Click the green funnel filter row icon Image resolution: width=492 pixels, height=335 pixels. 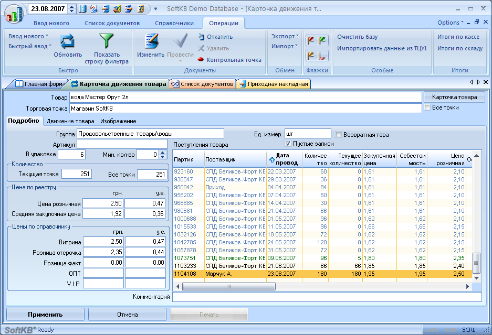[107, 41]
